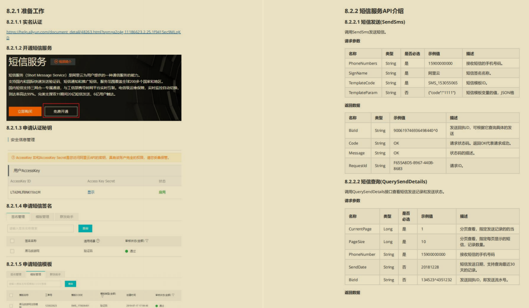The height and width of the screenshot is (308, 529).
Task: Click the CurrentPage parameter cell
Action: point(362,229)
